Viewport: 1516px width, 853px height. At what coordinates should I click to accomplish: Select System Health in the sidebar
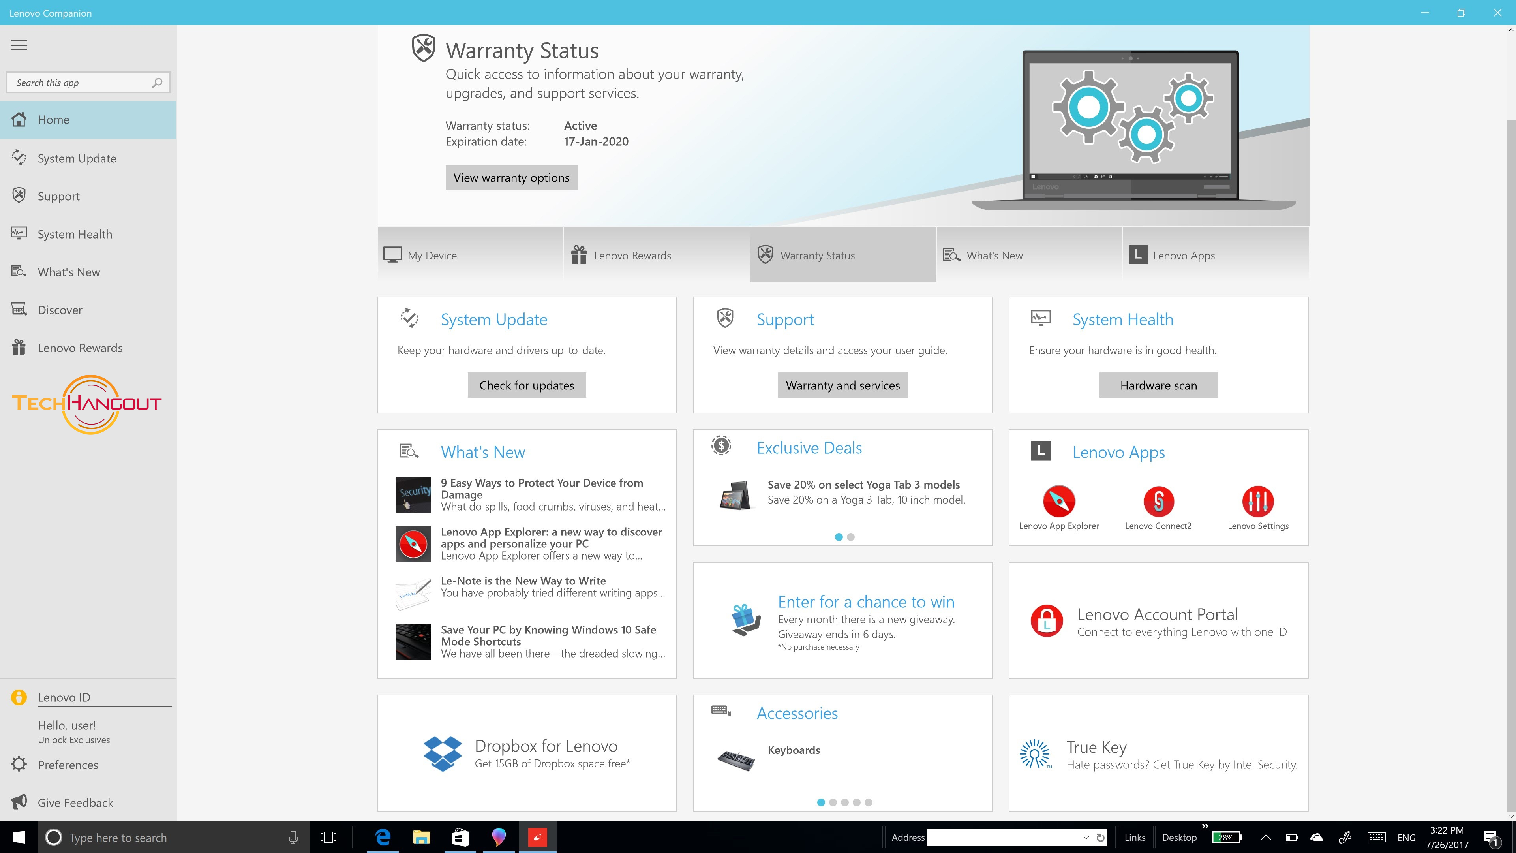point(88,234)
